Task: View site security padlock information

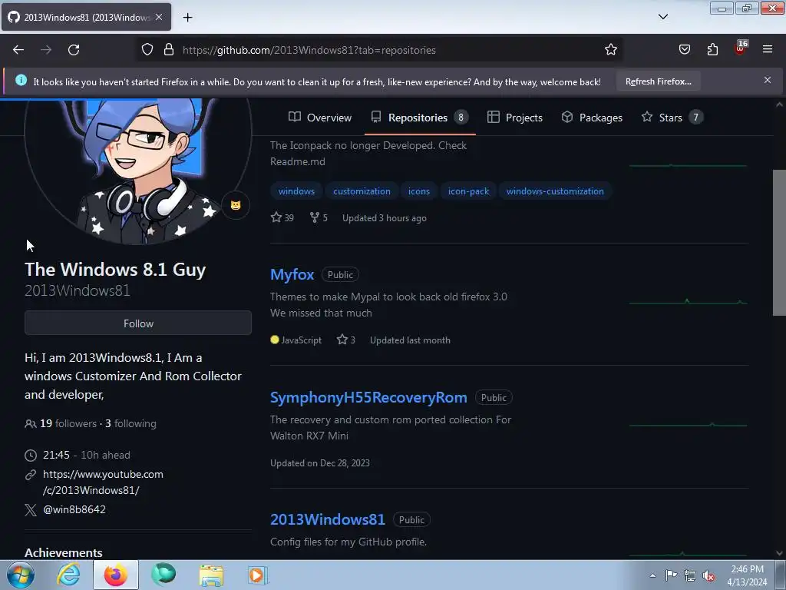Action: click(169, 50)
